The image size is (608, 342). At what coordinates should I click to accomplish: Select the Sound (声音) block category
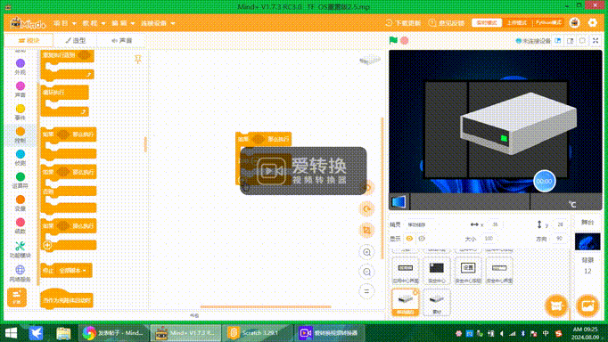click(21, 89)
